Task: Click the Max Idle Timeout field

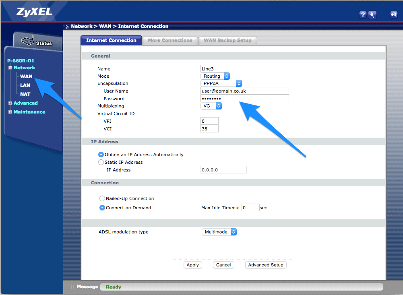Action: click(x=250, y=207)
